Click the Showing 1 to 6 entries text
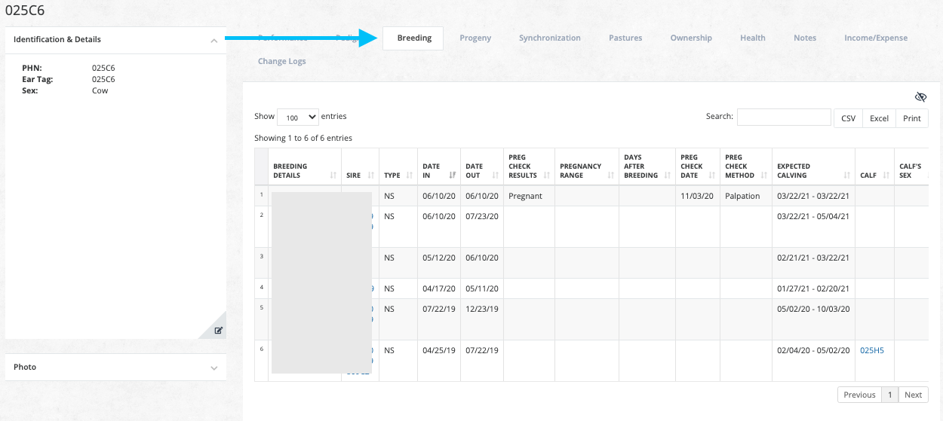943x421 pixels. pos(303,139)
